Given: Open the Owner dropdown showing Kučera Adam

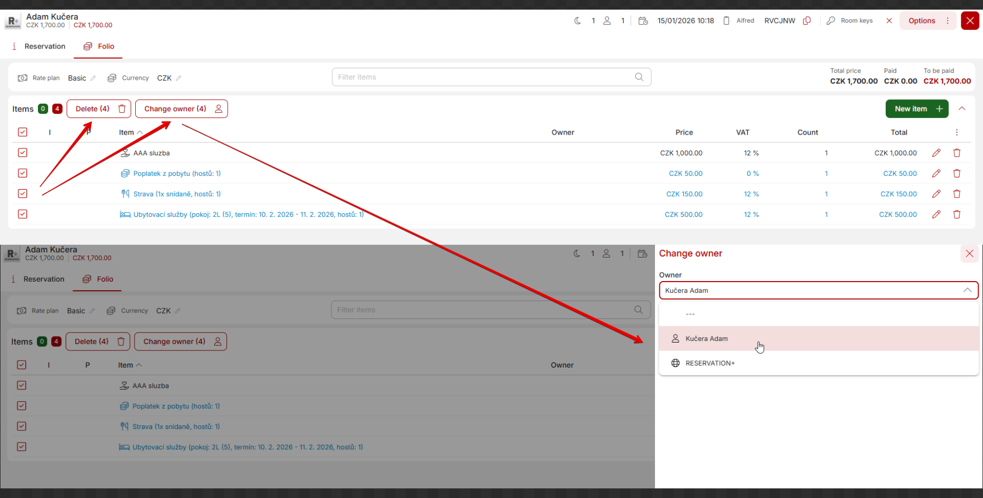Looking at the screenshot, I should (x=818, y=291).
